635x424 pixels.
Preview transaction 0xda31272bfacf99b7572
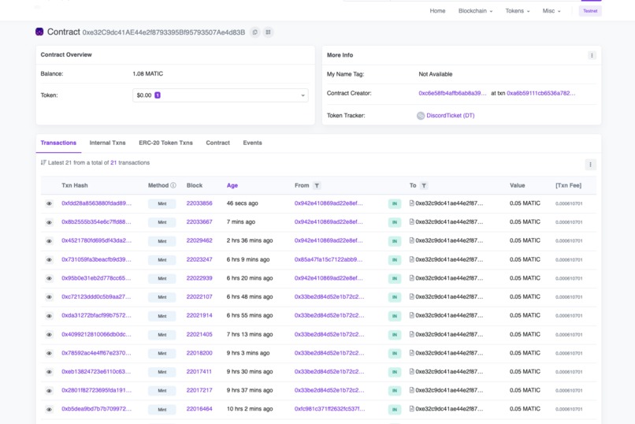(49, 316)
